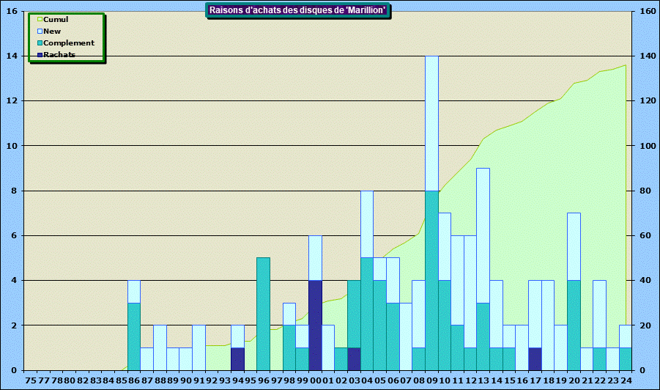Screen dimensions: 660x390
Task: Click the x-axis label '86'
Action: pos(134,380)
